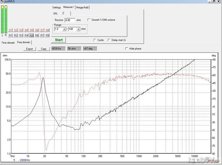Check the Hide phase option

coord(127,49)
